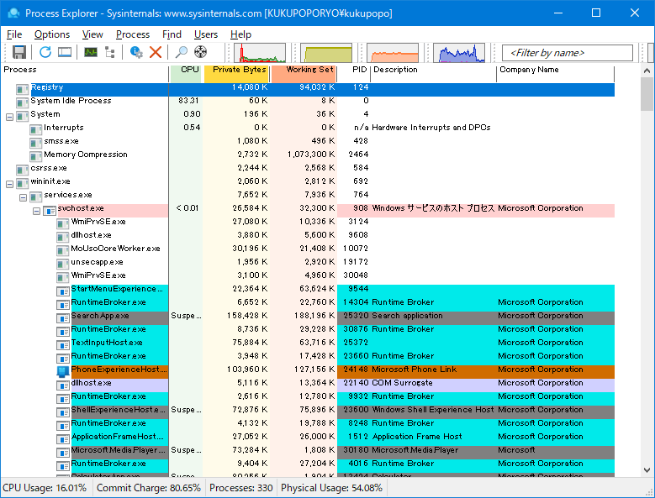Click the Save toolbar icon
This screenshot has height=498, width=655.
[x=19, y=52]
